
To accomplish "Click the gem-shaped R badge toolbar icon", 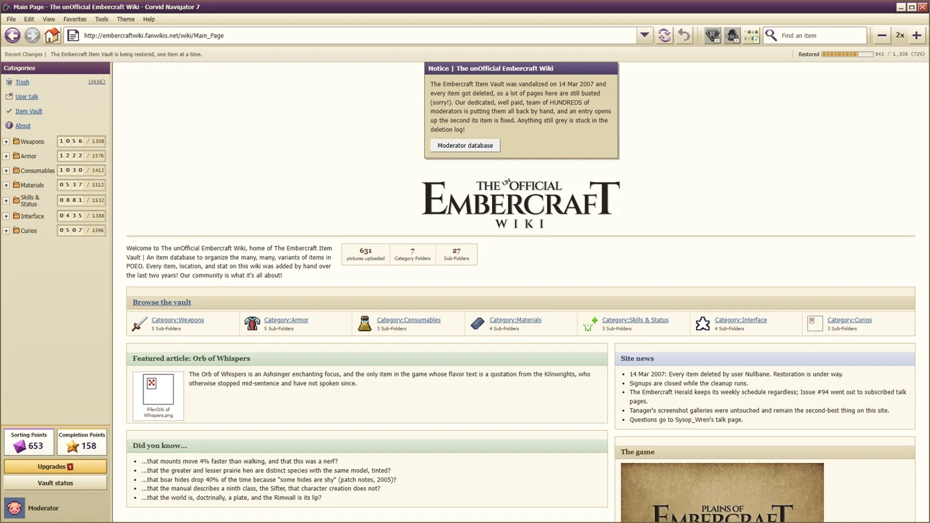I will pos(712,36).
